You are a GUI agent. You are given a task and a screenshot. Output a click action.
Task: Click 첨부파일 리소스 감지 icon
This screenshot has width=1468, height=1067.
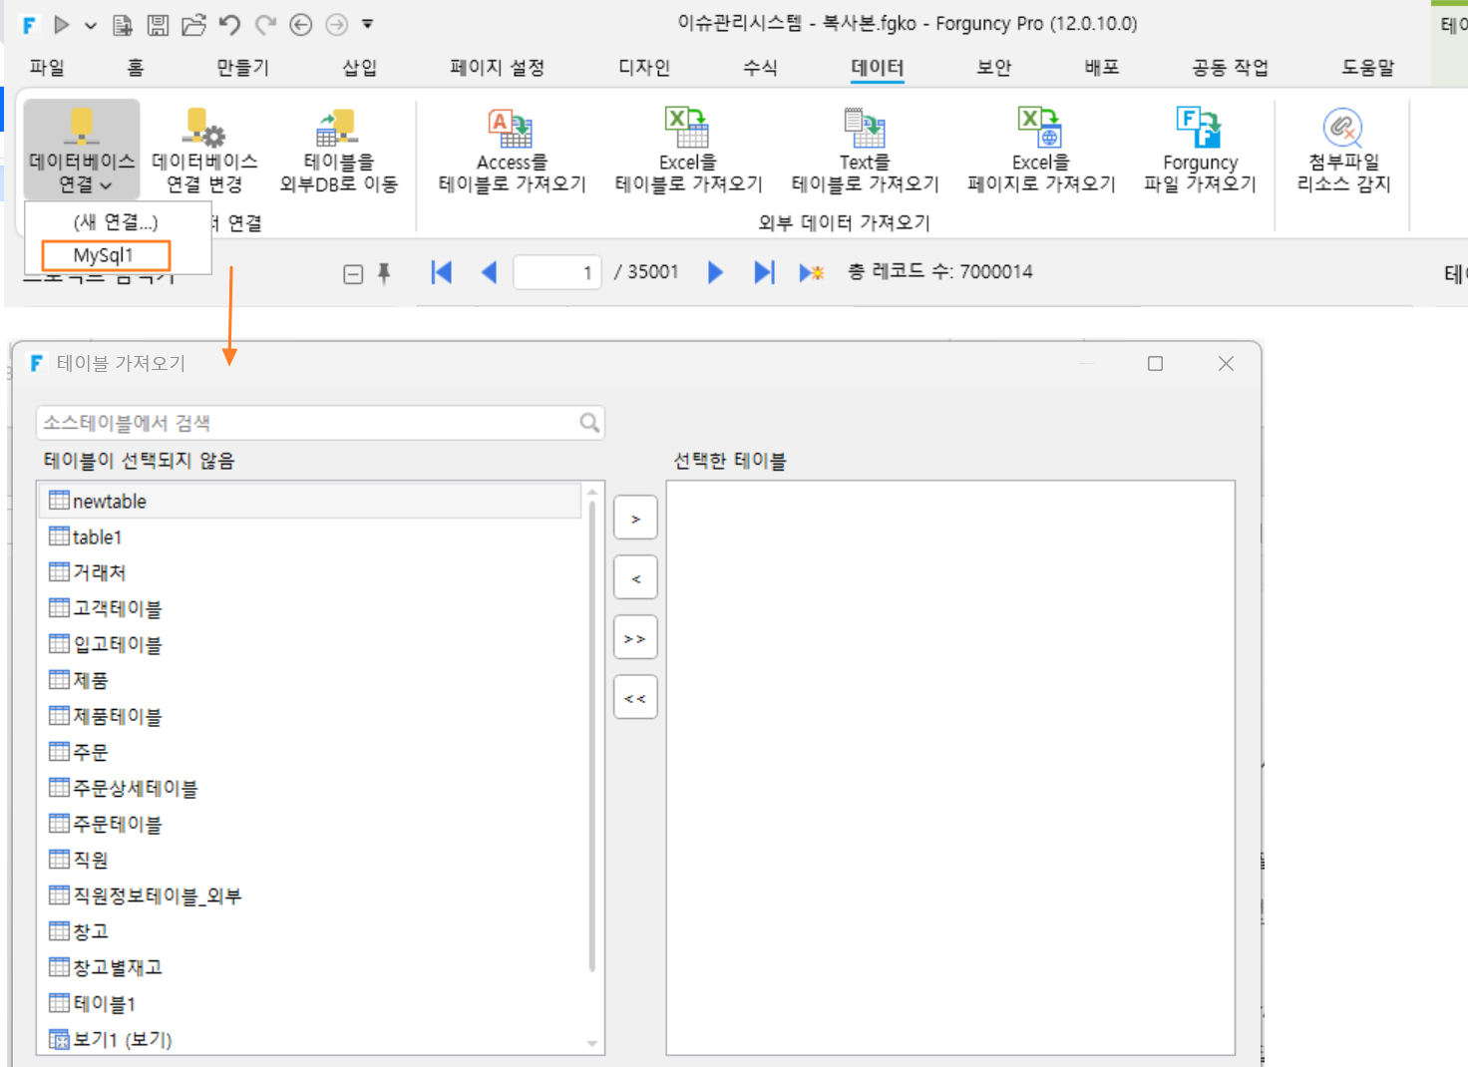(1342, 128)
